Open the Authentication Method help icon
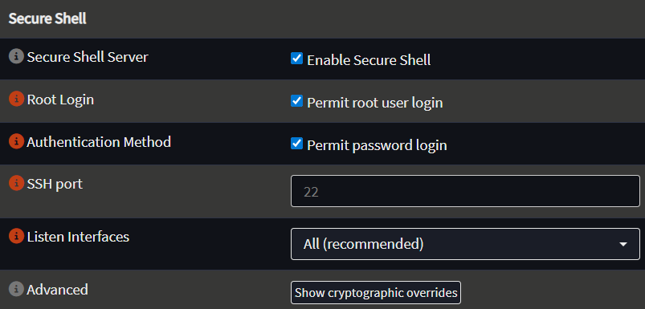Viewport: 645px width, 309px height. [x=16, y=142]
